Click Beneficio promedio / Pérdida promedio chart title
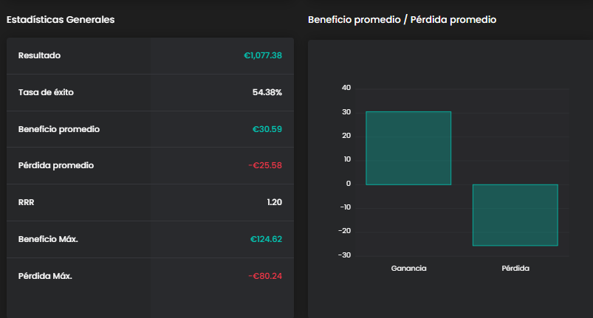Screen dimensions: 593x318 pos(402,20)
